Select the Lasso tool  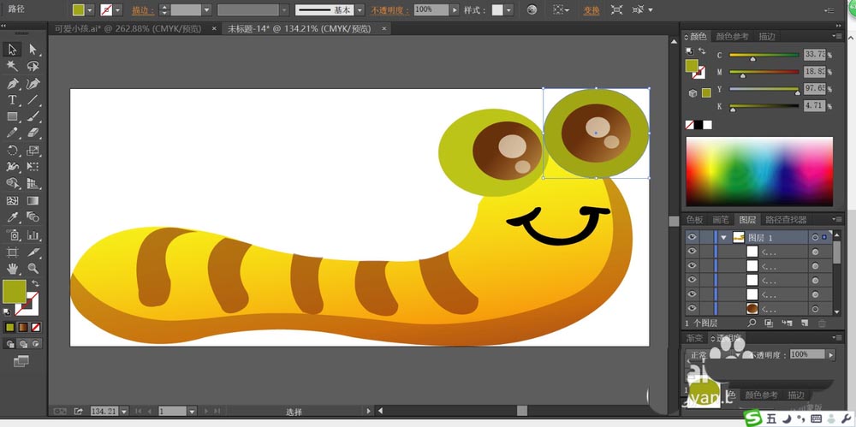click(x=33, y=67)
